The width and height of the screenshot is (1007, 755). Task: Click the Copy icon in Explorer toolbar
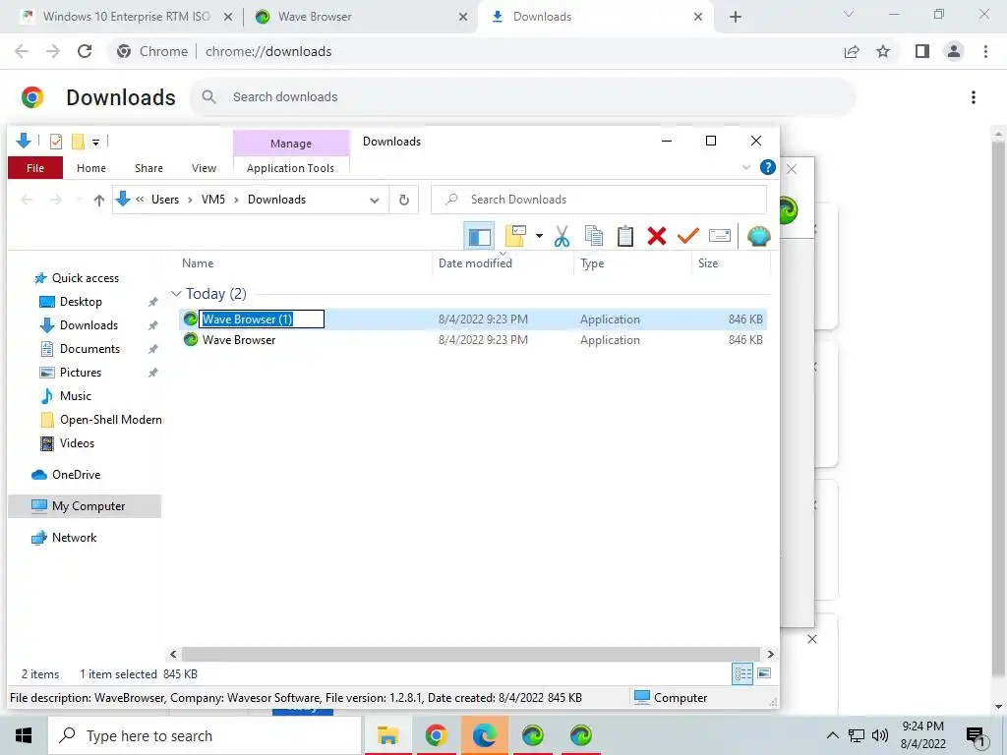tap(593, 236)
